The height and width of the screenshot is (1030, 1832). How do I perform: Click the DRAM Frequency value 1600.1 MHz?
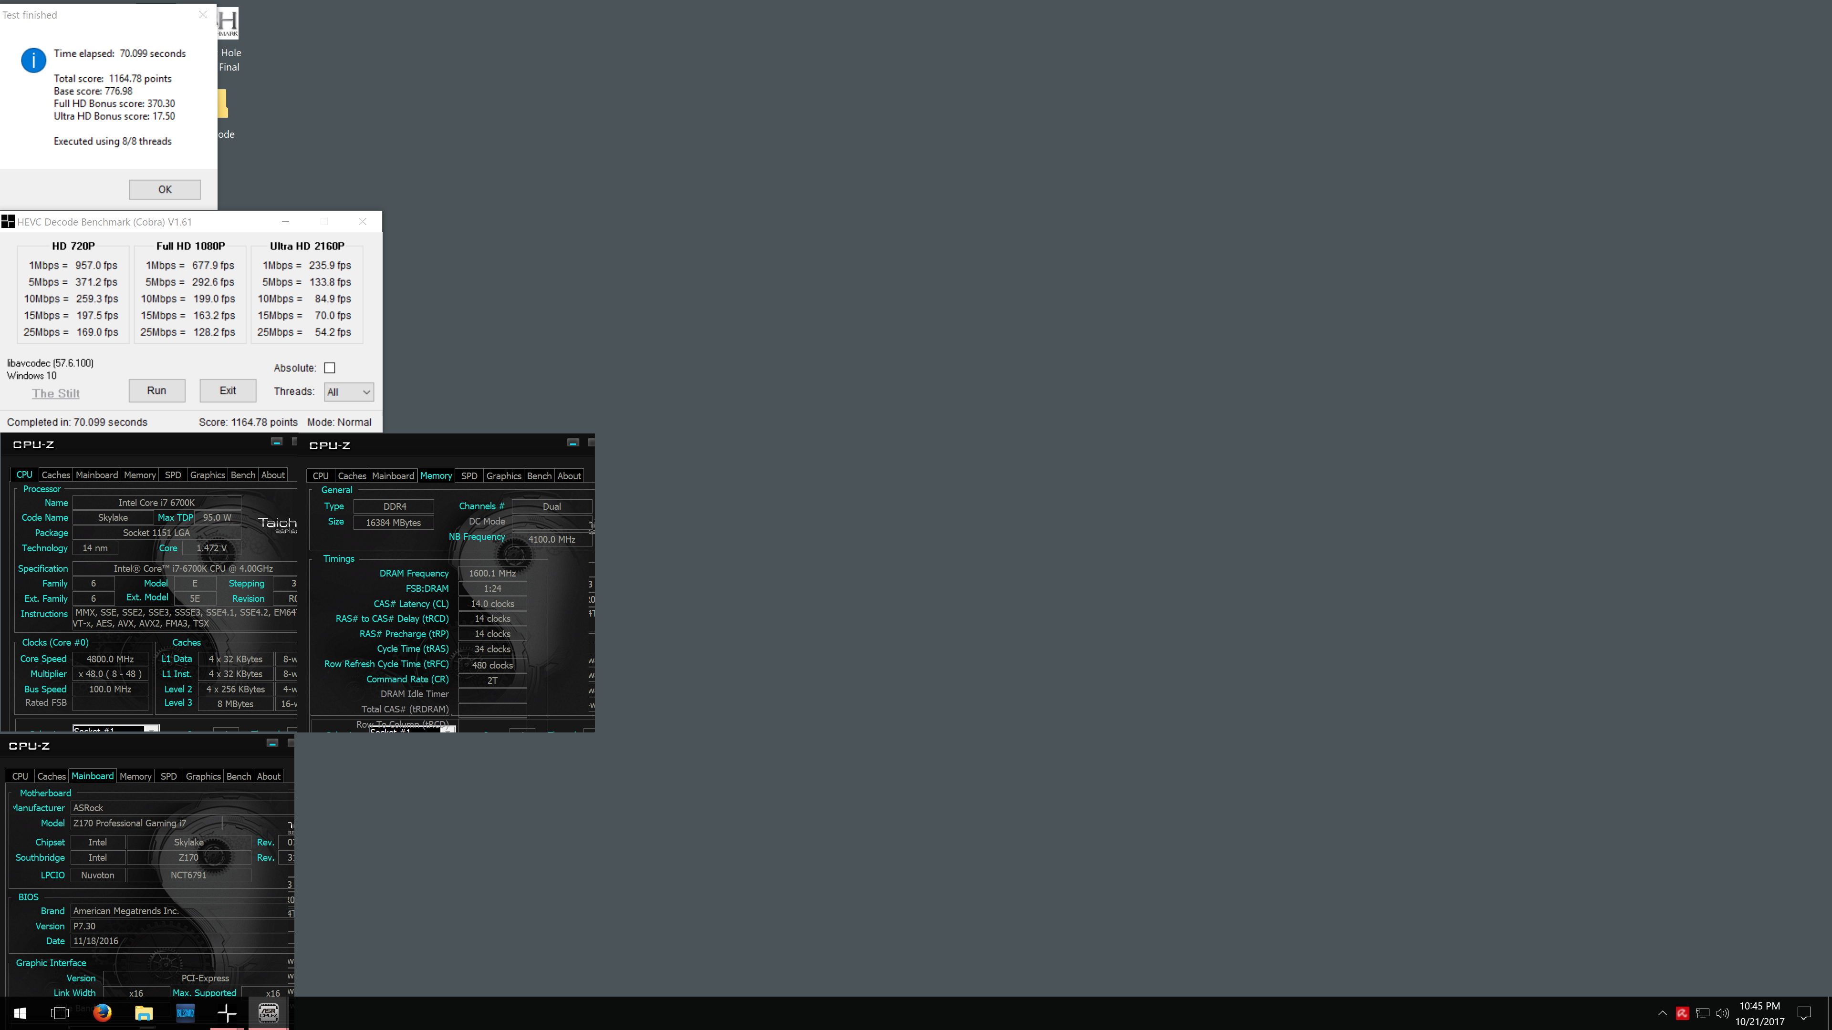click(x=492, y=573)
